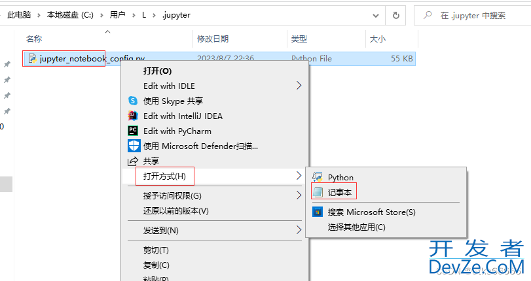Choose Edit with PyCharm

(x=177, y=131)
